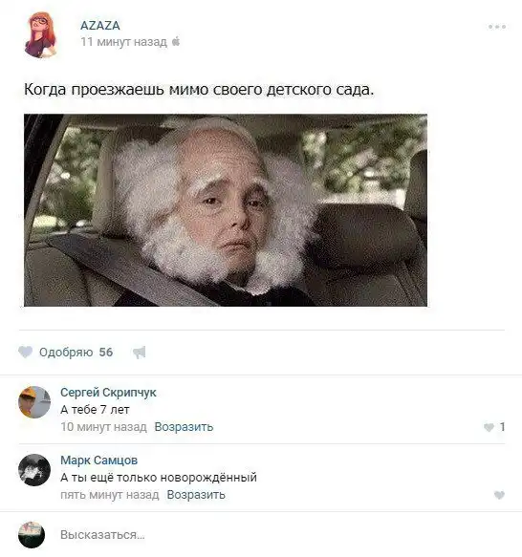
Task: Reply to Сергей's comment with Возразить
Action: click(184, 427)
